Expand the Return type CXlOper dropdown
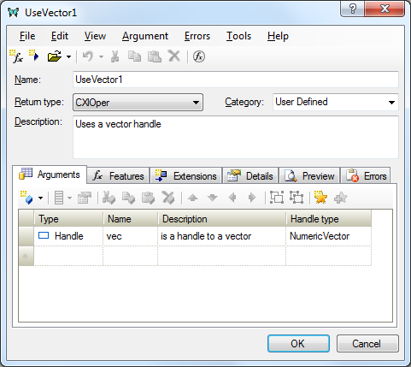This screenshot has width=411, height=367. pyautogui.click(x=138, y=102)
